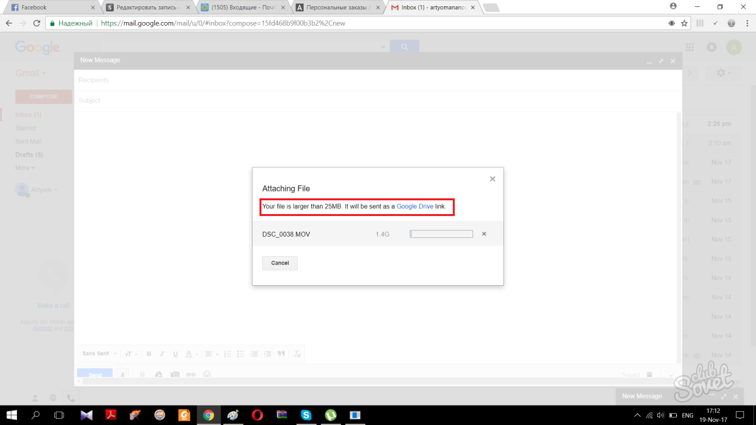Cancel the file attachment
Image resolution: width=756 pixels, height=425 pixels.
click(x=280, y=263)
